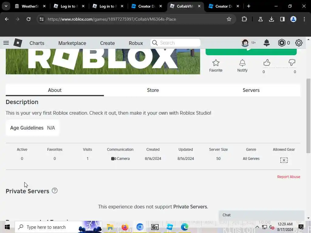Open the Roblox hamburger navigation menu
This screenshot has width=311, height=233.
(x=6, y=43)
